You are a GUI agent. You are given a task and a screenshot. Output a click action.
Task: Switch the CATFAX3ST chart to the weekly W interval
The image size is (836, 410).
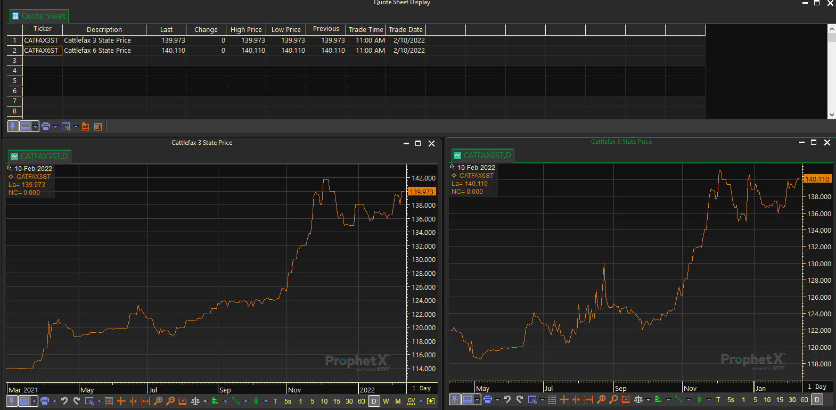(x=386, y=401)
